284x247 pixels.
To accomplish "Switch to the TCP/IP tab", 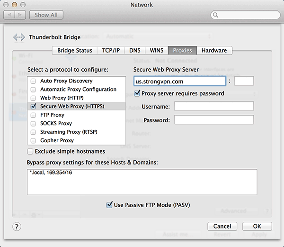I will pos(111,50).
